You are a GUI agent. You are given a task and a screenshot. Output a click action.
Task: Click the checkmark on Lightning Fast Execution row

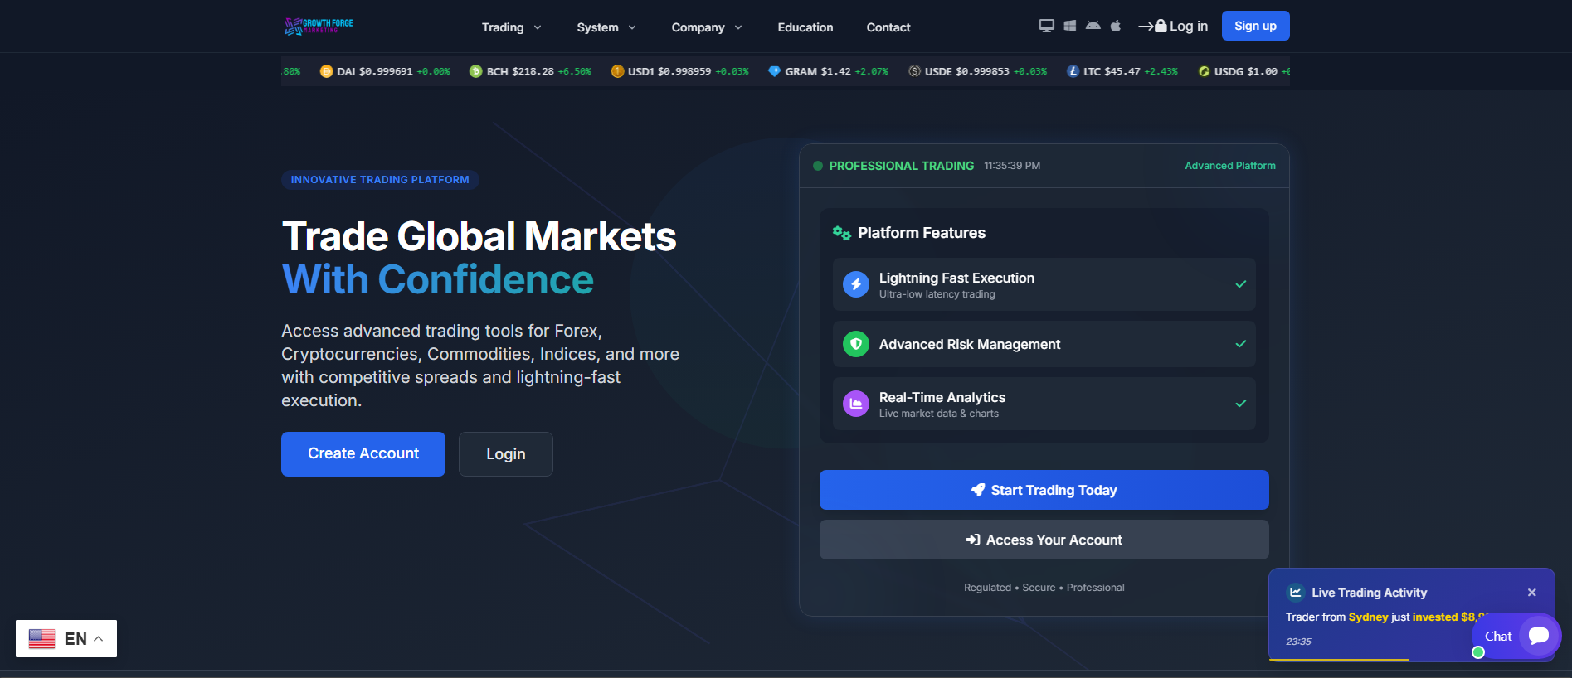pos(1241,284)
